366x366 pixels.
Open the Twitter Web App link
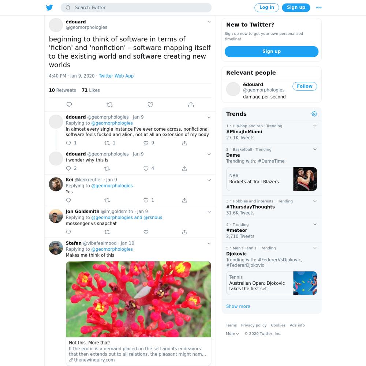[x=116, y=76]
